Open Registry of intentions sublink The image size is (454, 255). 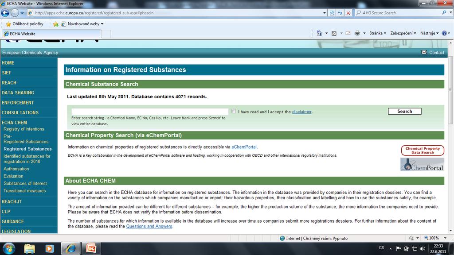[x=24, y=129]
